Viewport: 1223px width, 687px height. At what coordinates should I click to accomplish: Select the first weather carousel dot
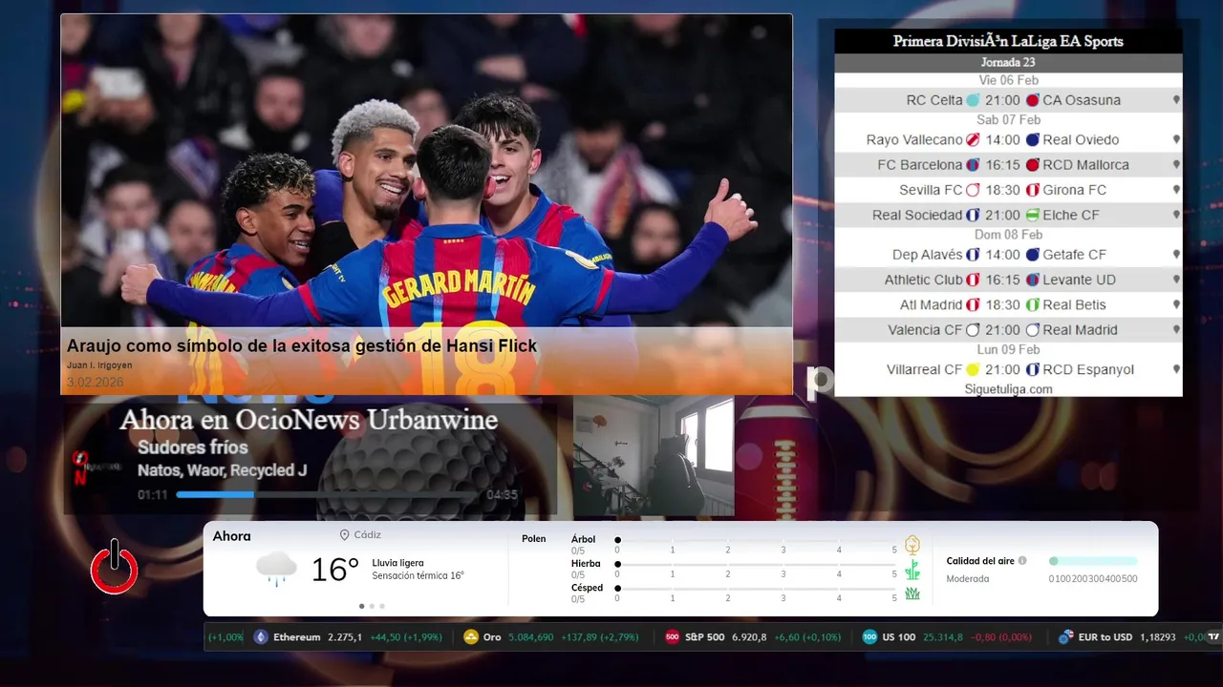[361, 606]
